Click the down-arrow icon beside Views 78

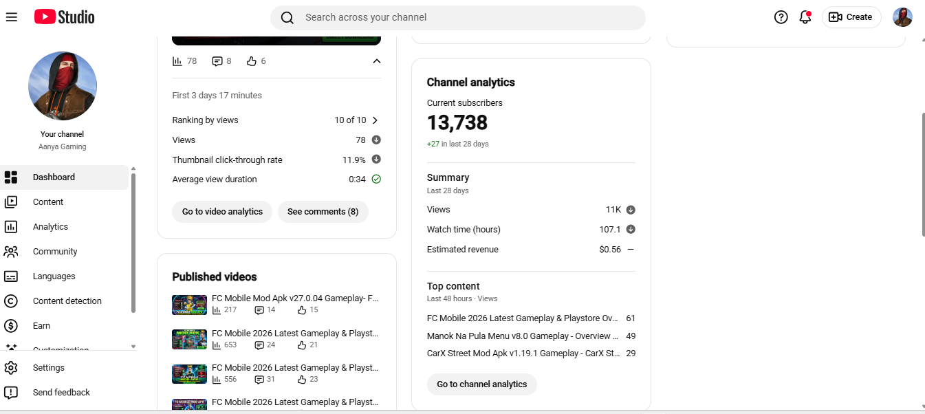(x=376, y=140)
